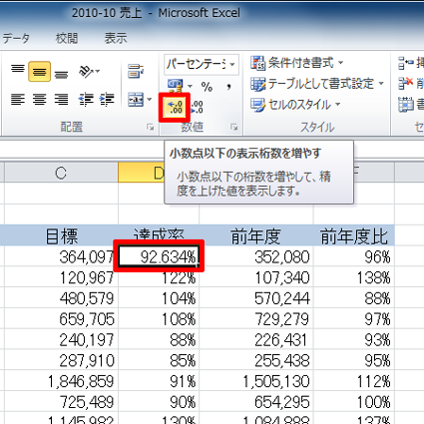Apply comma style
424x424 pixels.
pyautogui.click(x=228, y=87)
